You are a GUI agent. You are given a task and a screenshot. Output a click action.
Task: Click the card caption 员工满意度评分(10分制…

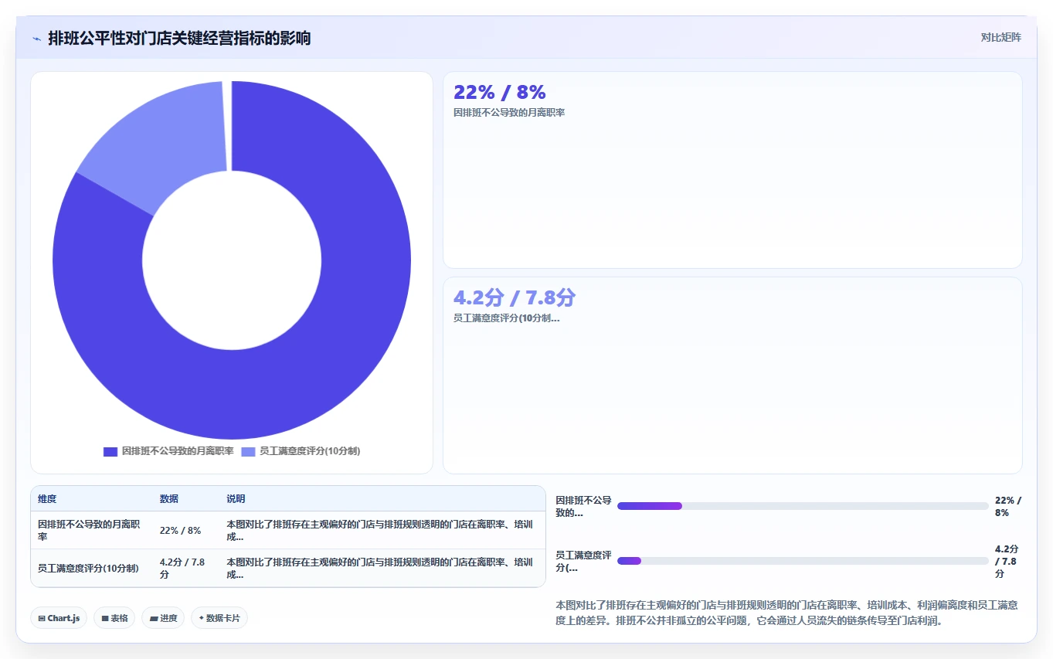point(506,318)
